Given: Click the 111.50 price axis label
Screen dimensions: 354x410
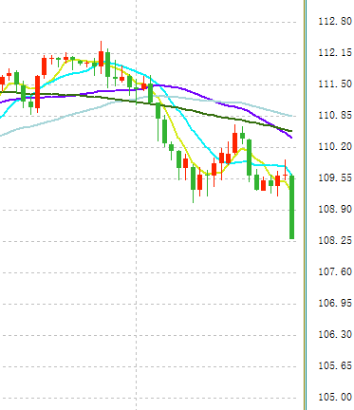Looking at the screenshot, I should pyautogui.click(x=335, y=84).
